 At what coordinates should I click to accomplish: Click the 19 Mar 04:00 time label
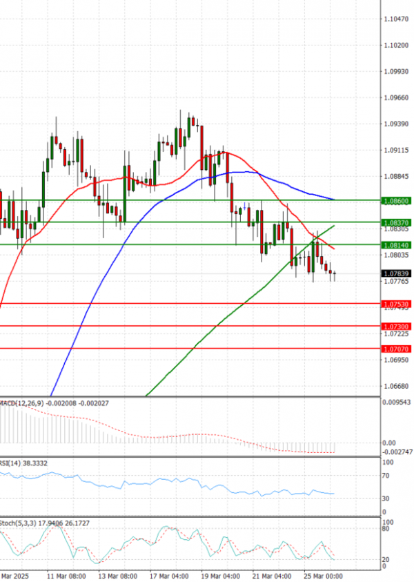[220, 576]
